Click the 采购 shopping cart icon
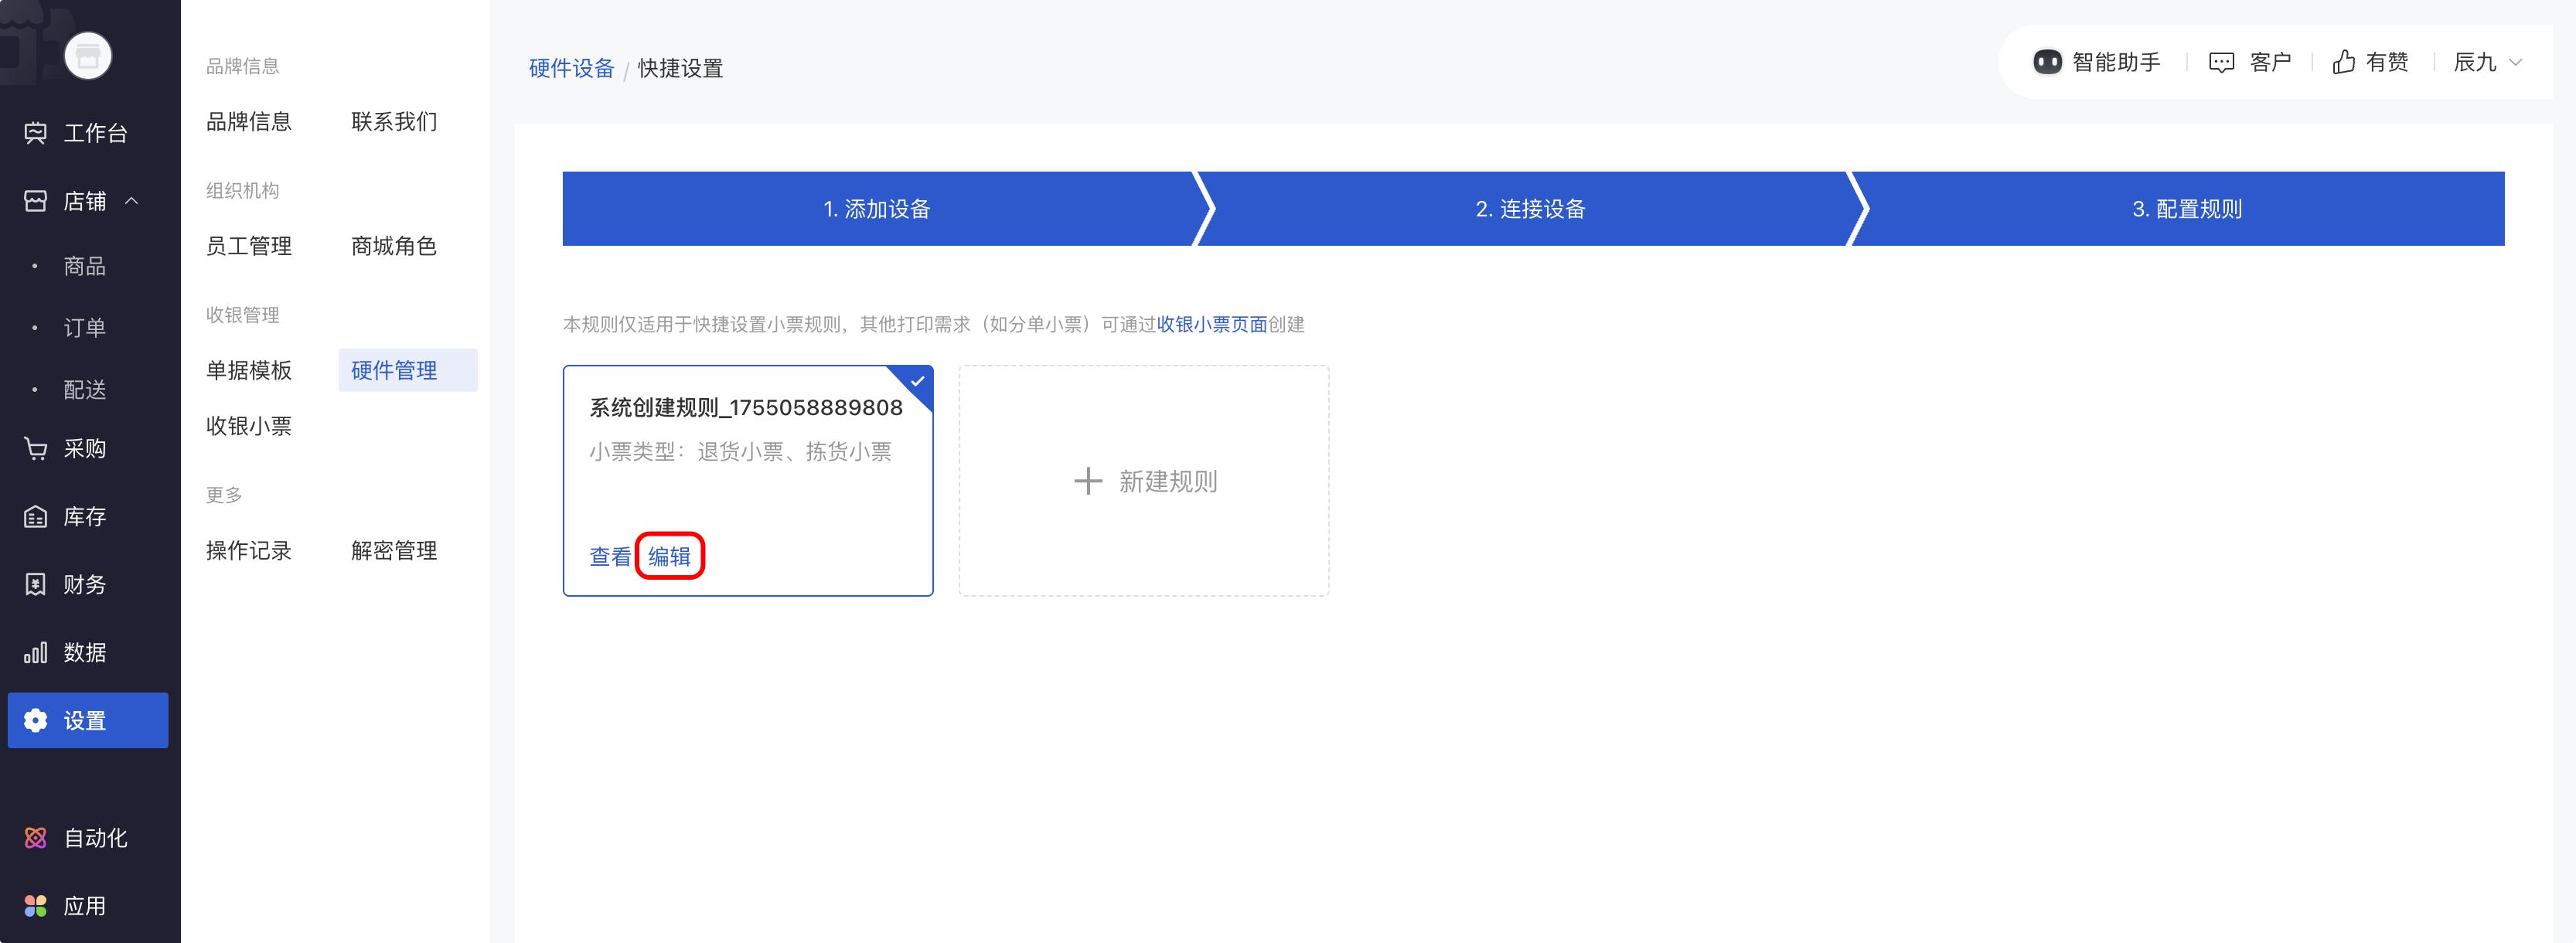The width and height of the screenshot is (2576, 943). coord(35,449)
